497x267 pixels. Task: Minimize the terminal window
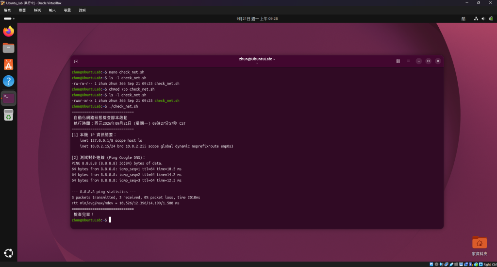(419, 61)
